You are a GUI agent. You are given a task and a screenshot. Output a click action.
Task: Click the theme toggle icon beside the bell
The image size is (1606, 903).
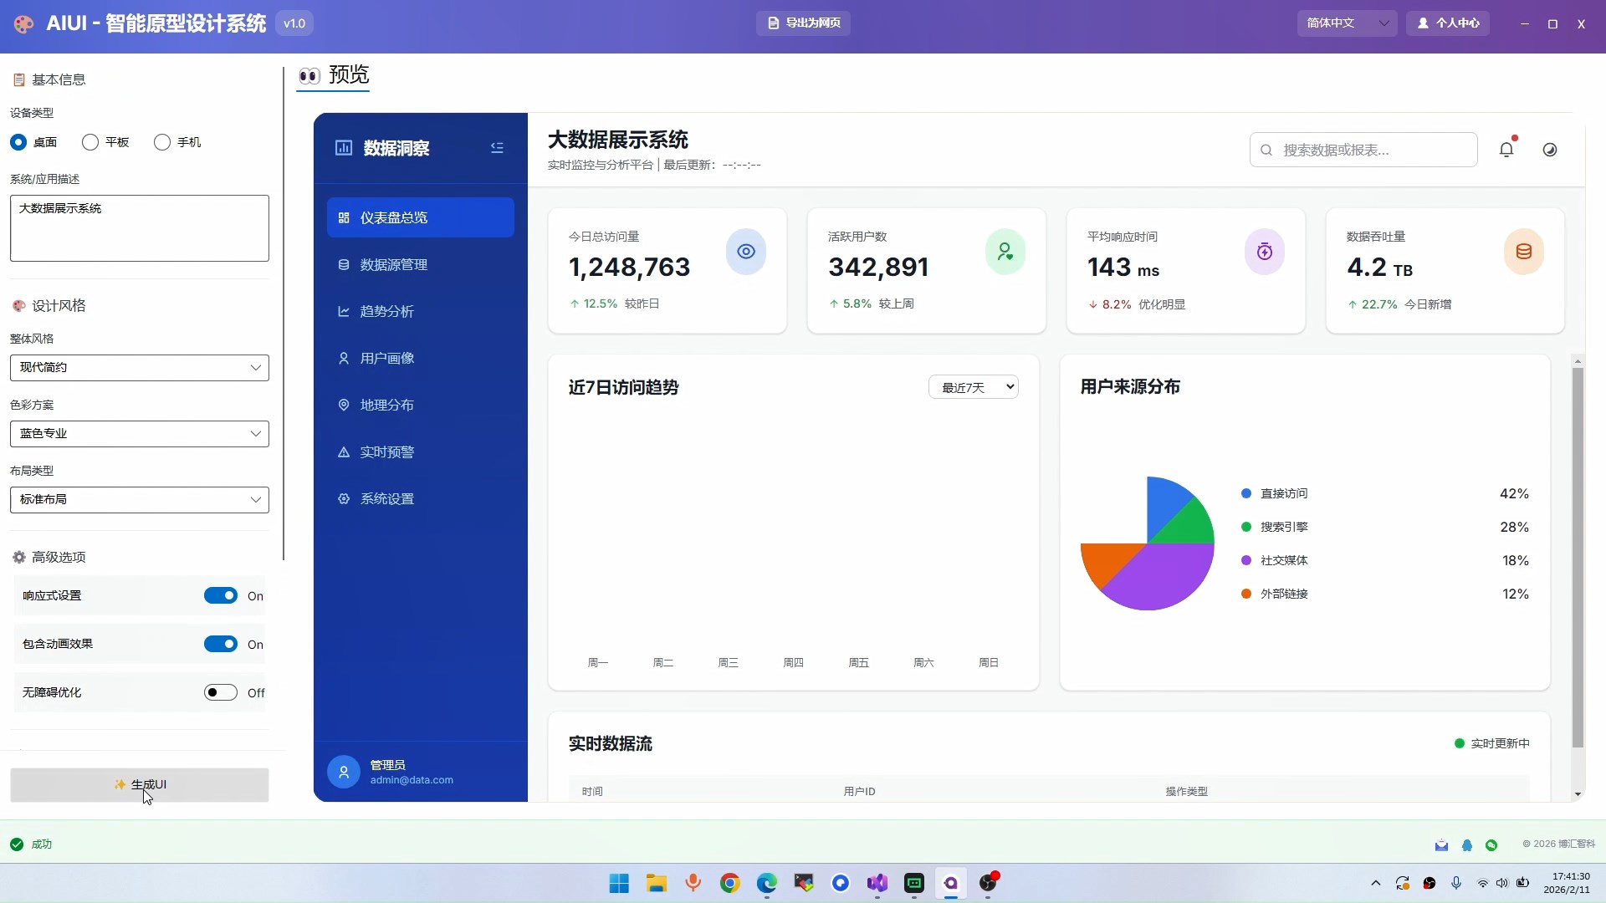tap(1550, 150)
